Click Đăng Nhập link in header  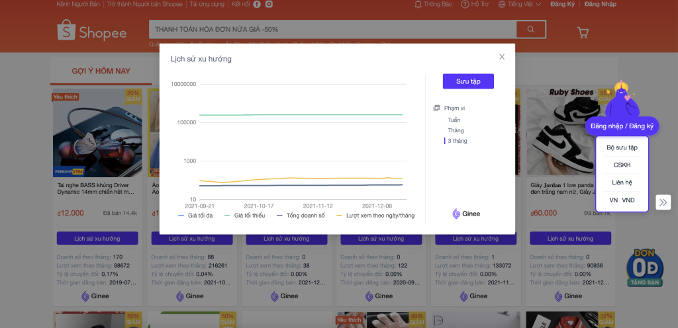pyautogui.click(x=600, y=5)
